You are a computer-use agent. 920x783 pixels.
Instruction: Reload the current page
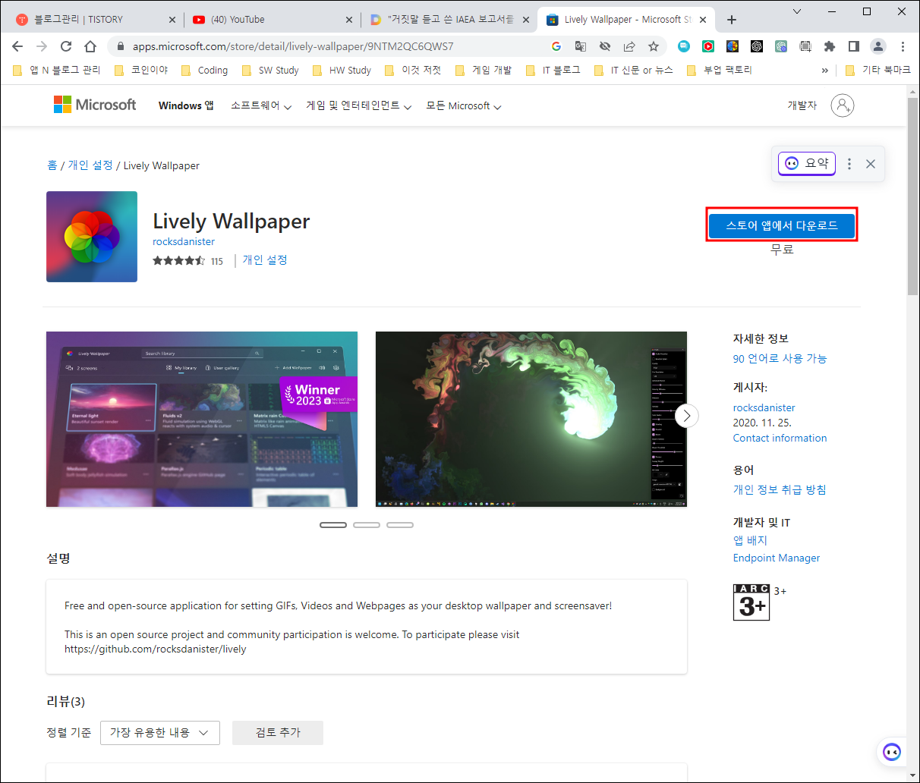point(66,46)
